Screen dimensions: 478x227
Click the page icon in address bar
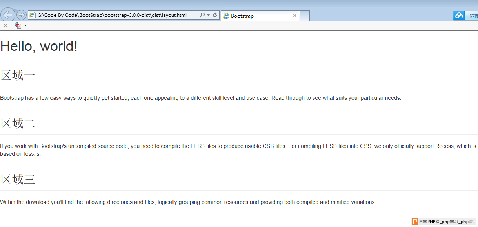click(33, 15)
